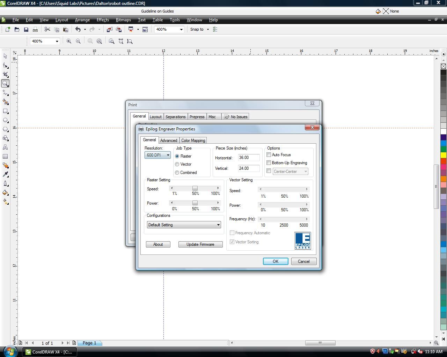Expand the Default Setting configurations dropdown
This screenshot has width=447, height=357.
point(184,225)
